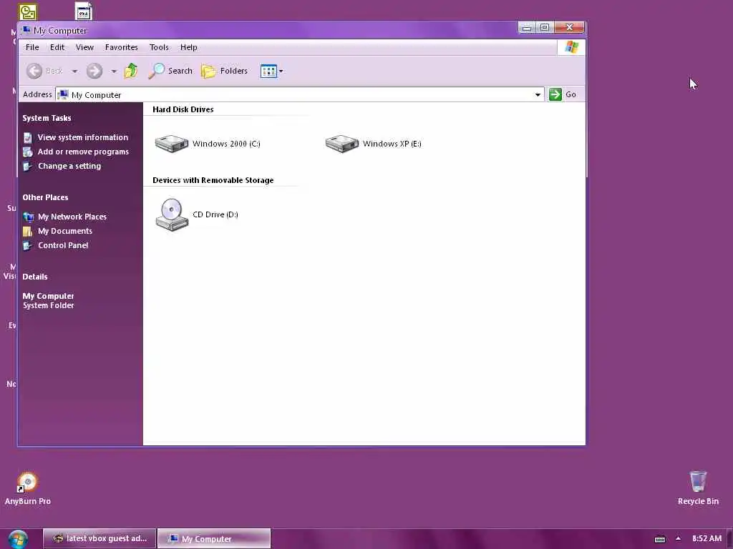Switch to latest vbox guest ad... taskbar button
Screen dimensions: 733x549
[99, 538]
